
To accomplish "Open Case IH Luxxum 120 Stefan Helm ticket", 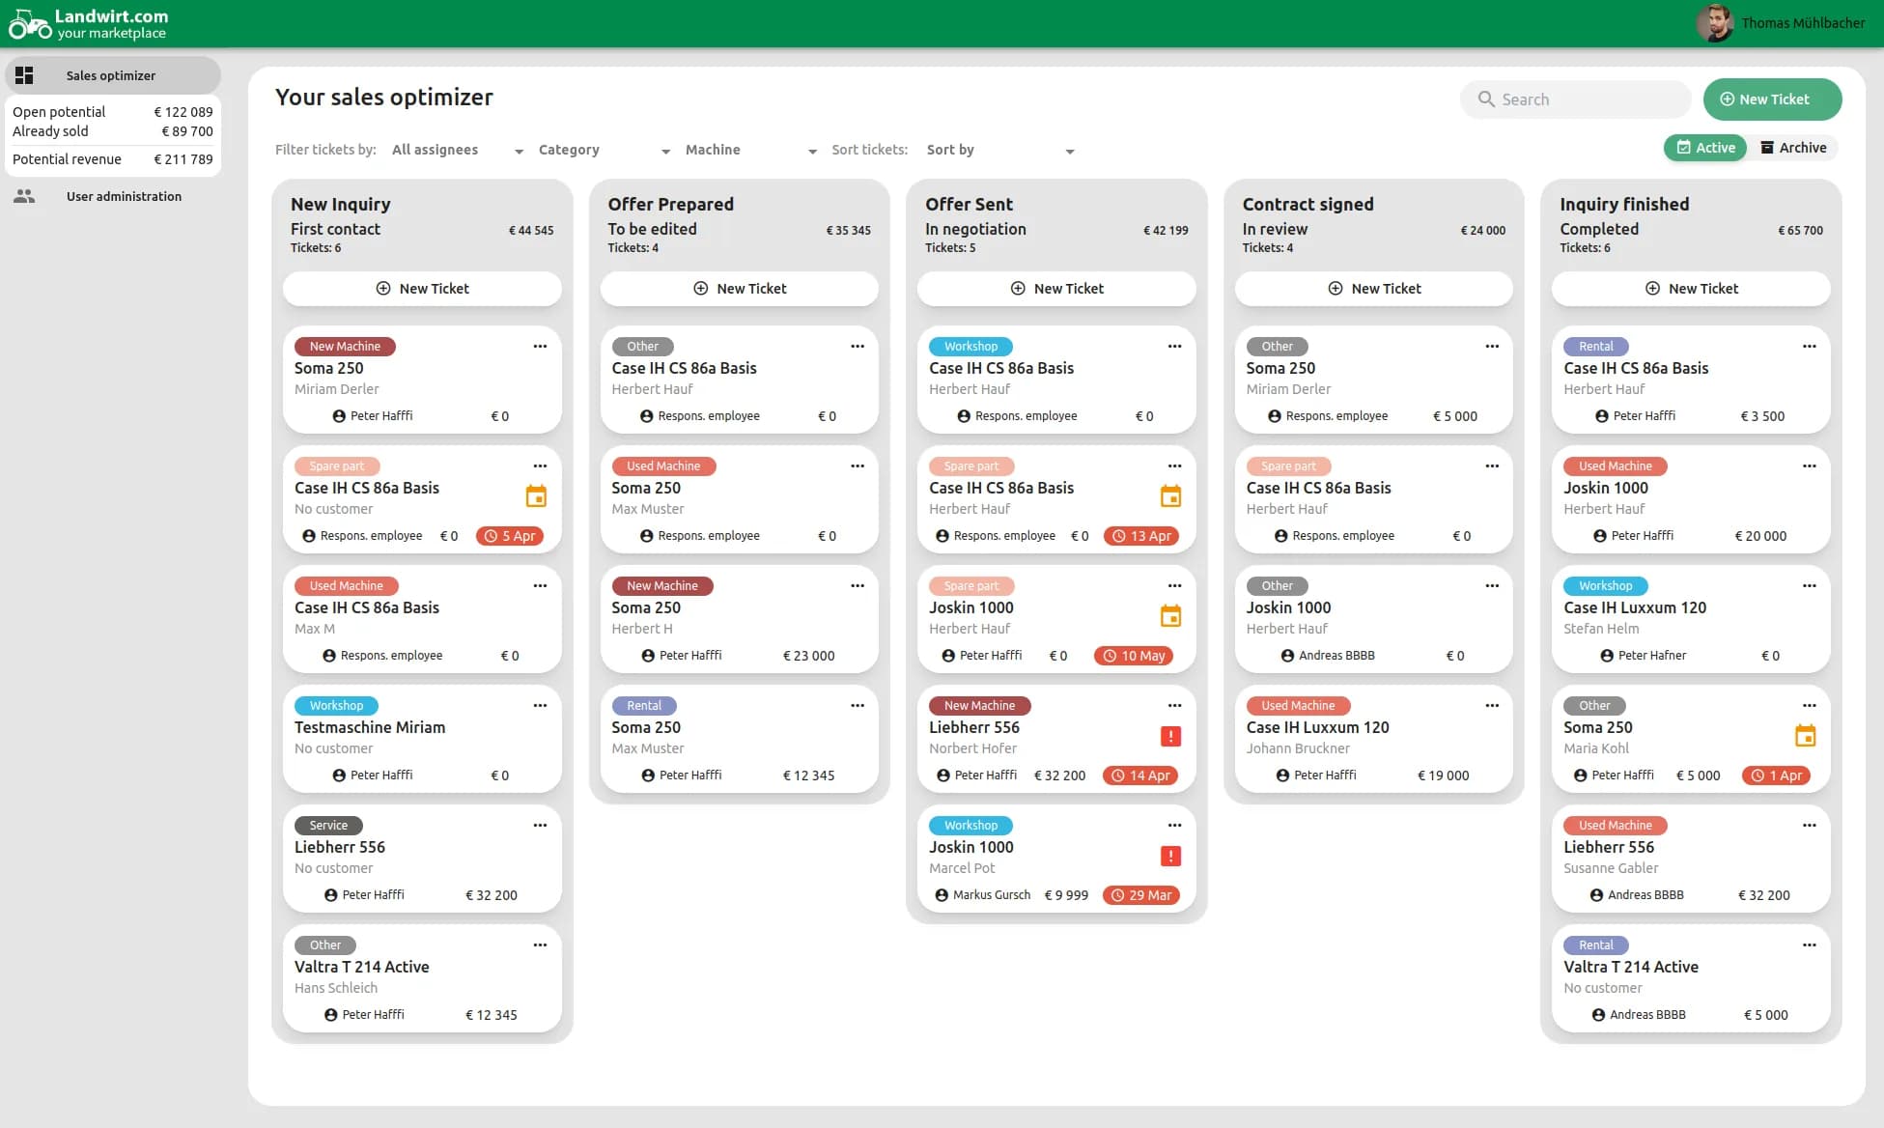I will (1691, 619).
